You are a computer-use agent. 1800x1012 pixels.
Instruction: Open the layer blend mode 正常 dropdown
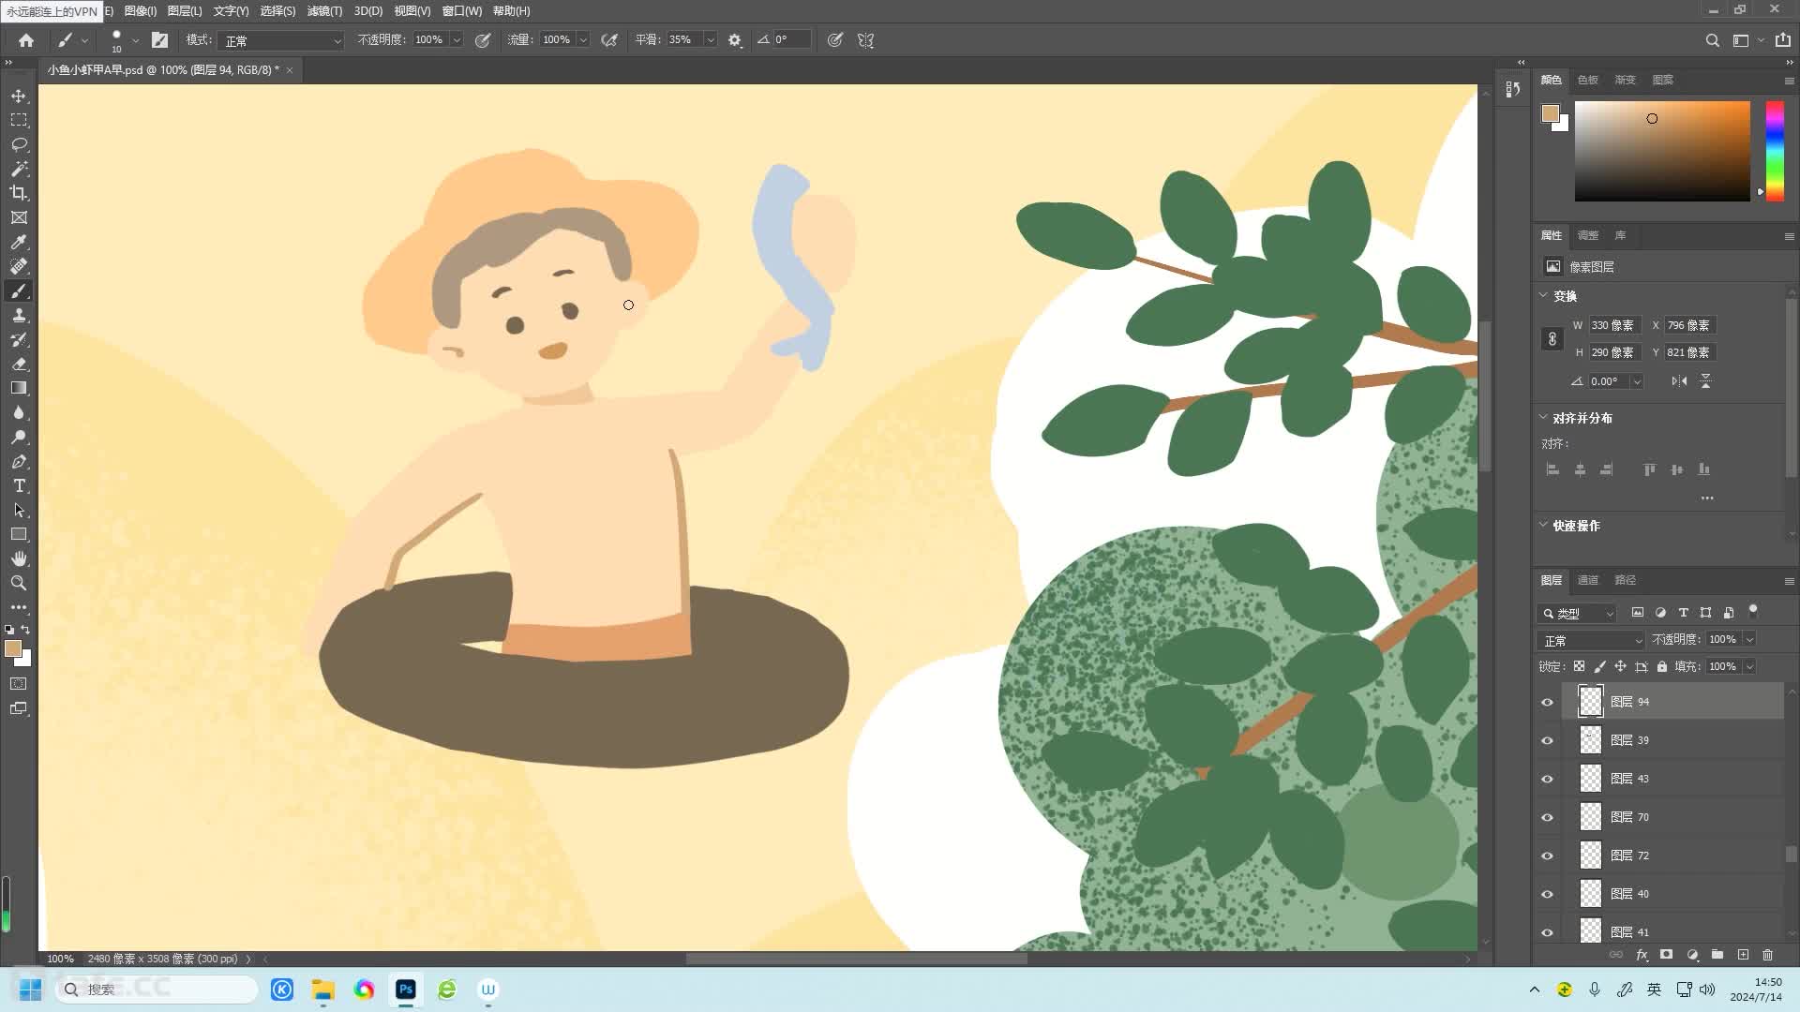1591,640
